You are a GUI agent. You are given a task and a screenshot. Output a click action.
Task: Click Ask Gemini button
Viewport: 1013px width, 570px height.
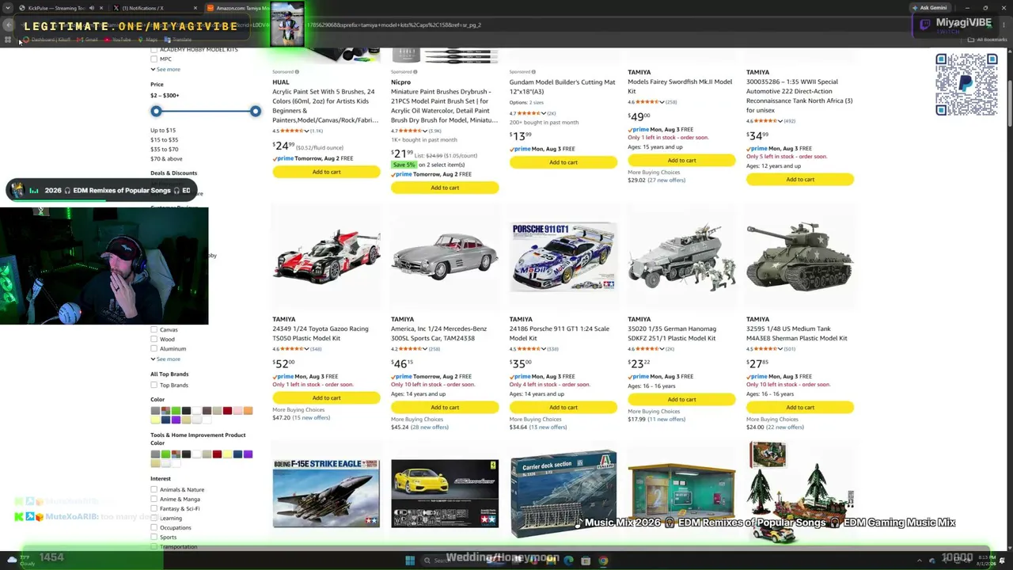930,8
